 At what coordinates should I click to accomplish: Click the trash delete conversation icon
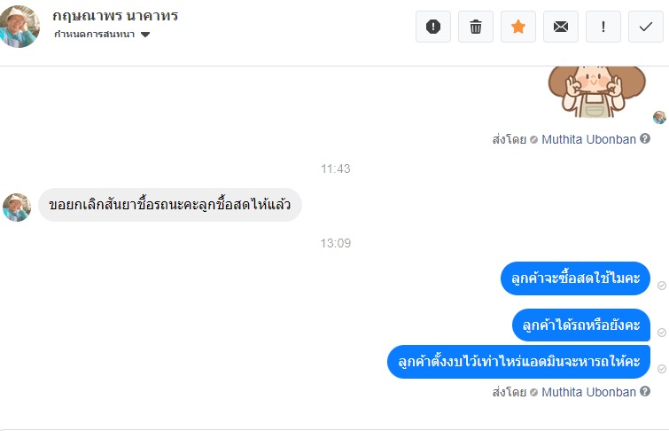pos(476,27)
